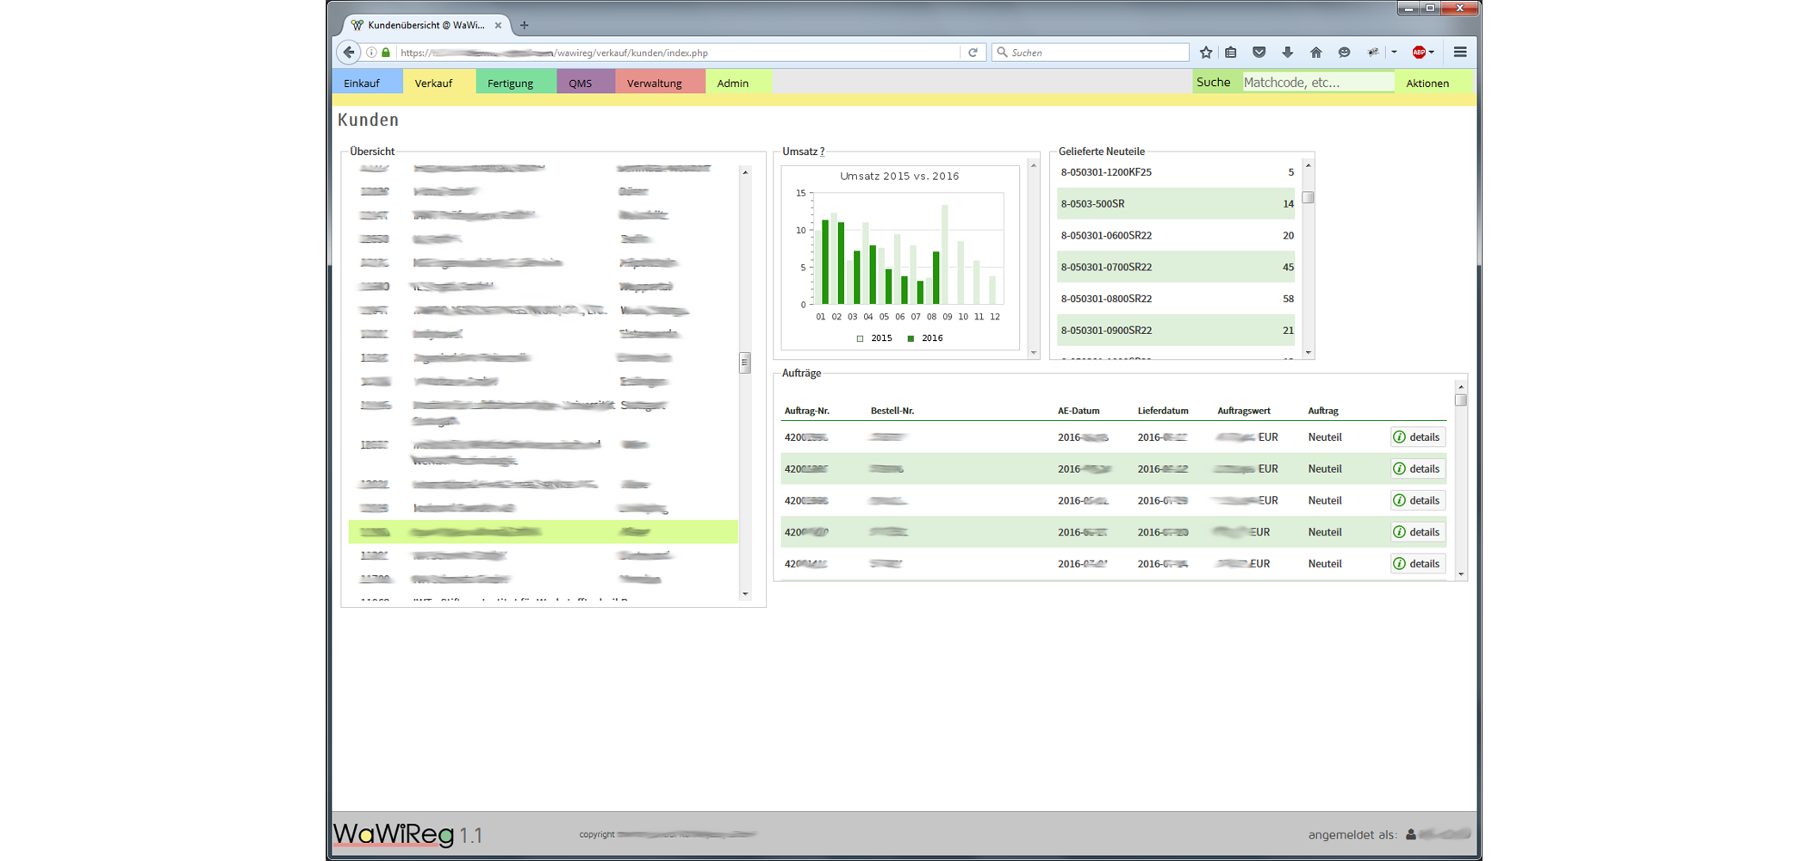Click the green padlock security icon
This screenshot has height=861, width=1809.
point(386,53)
